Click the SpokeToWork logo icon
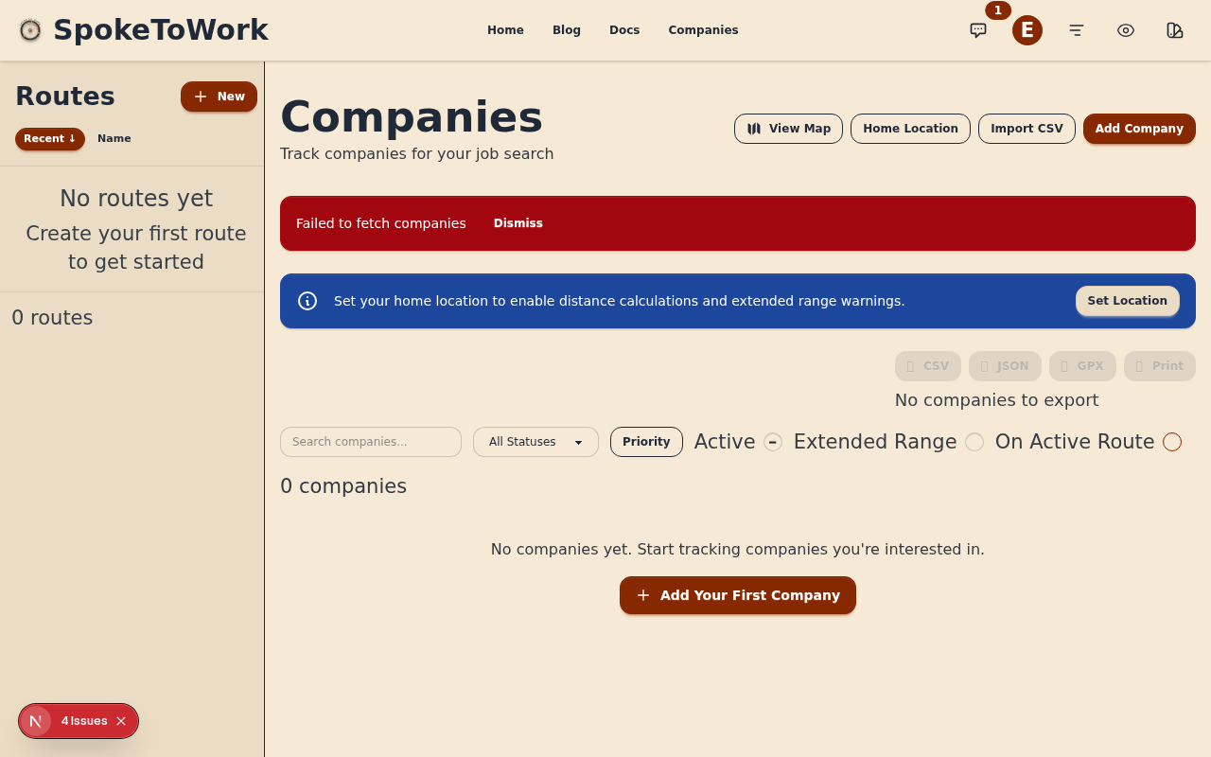This screenshot has width=1211, height=757. pos(29,29)
